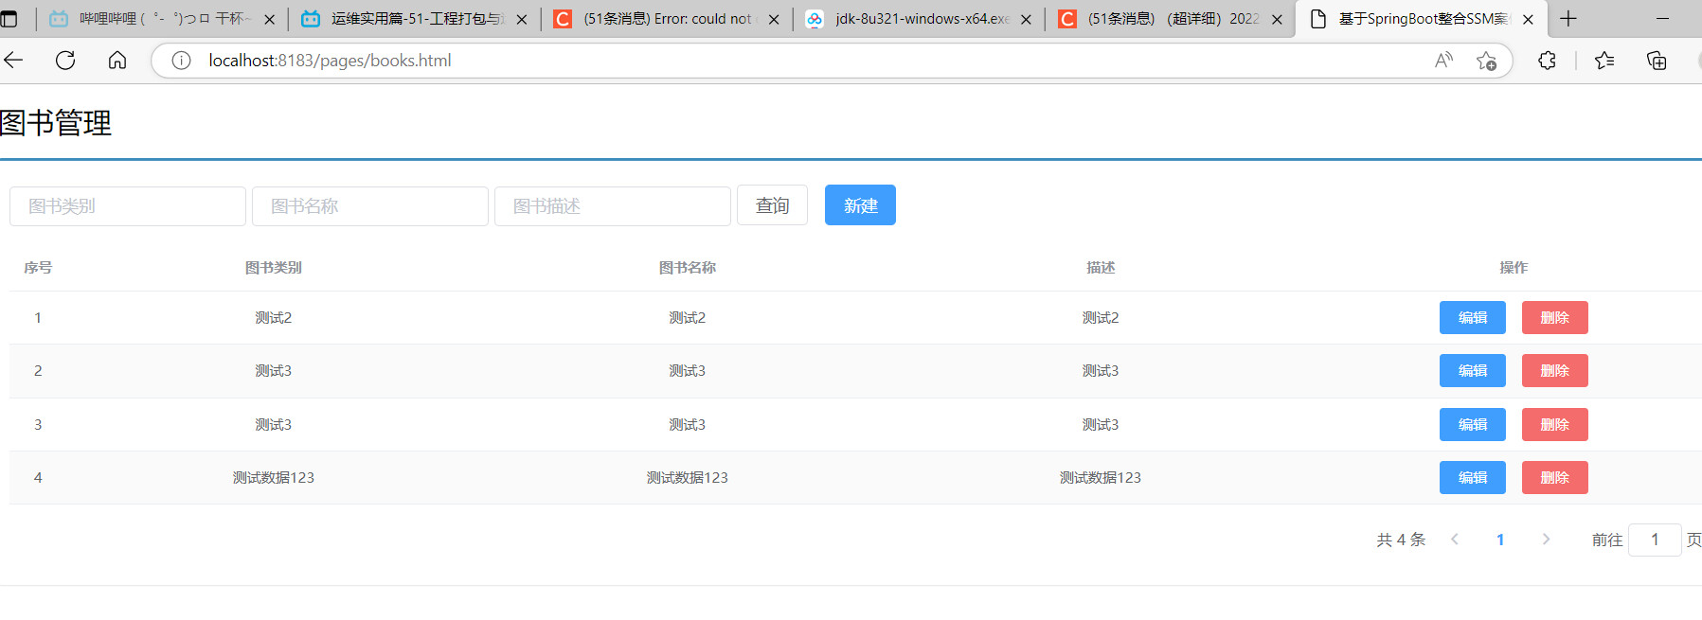Focus the 图书类别 search field
Viewport: 1702px width, 620px height.
[x=128, y=206]
